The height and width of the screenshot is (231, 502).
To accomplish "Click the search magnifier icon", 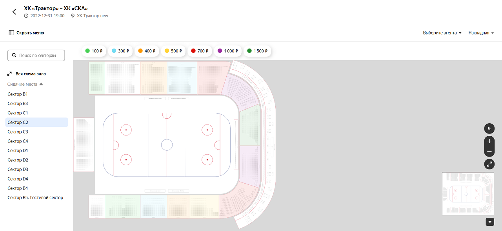I will pyautogui.click(x=14, y=56).
